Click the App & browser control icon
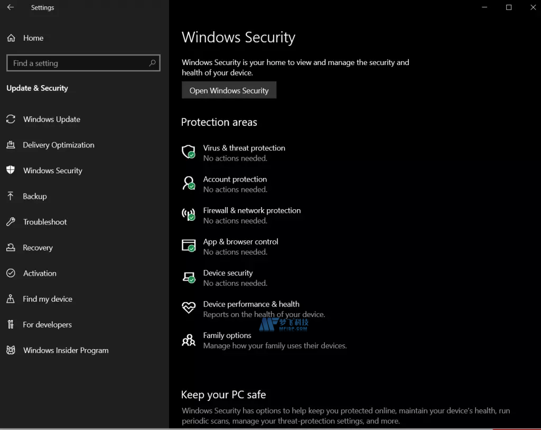The height and width of the screenshot is (430, 541). [x=189, y=246]
